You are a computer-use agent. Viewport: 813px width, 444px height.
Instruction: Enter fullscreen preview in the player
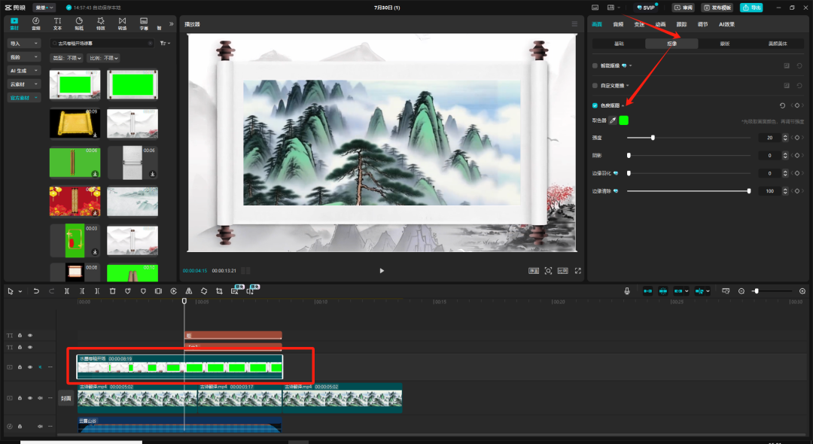pyautogui.click(x=578, y=270)
